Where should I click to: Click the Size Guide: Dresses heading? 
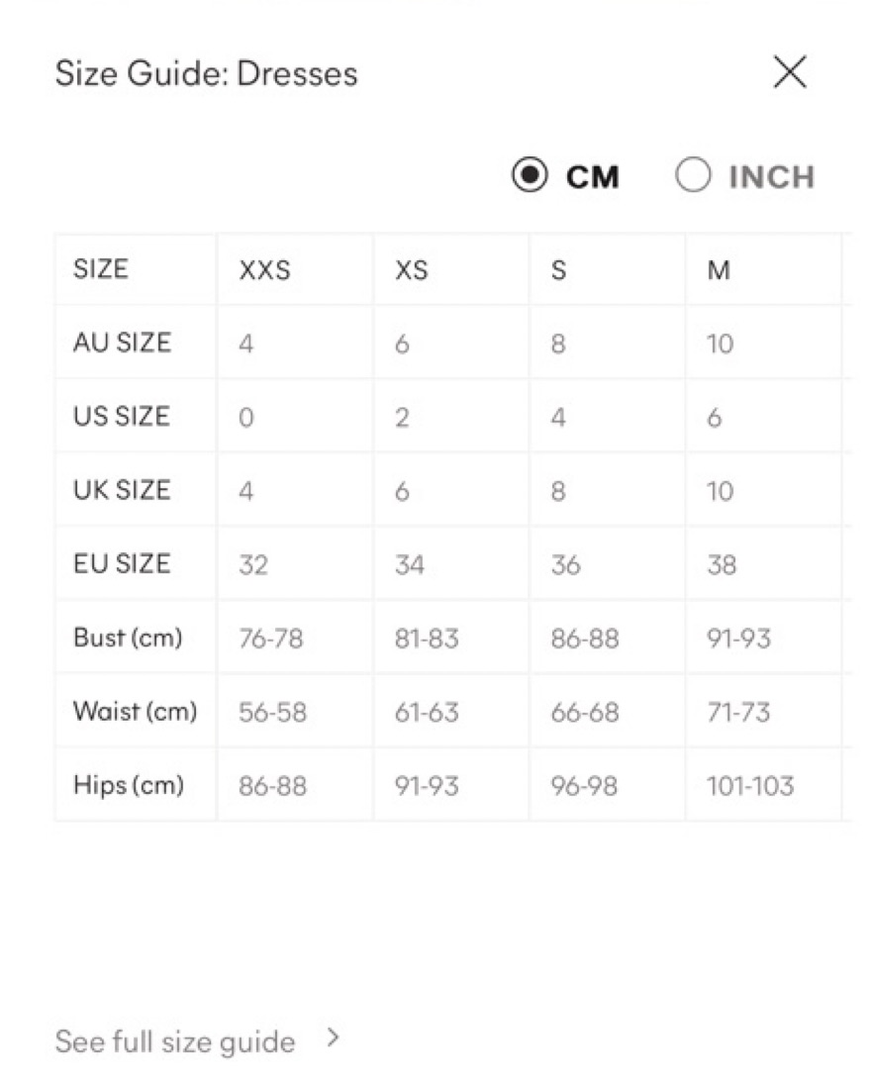click(x=206, y=73)
